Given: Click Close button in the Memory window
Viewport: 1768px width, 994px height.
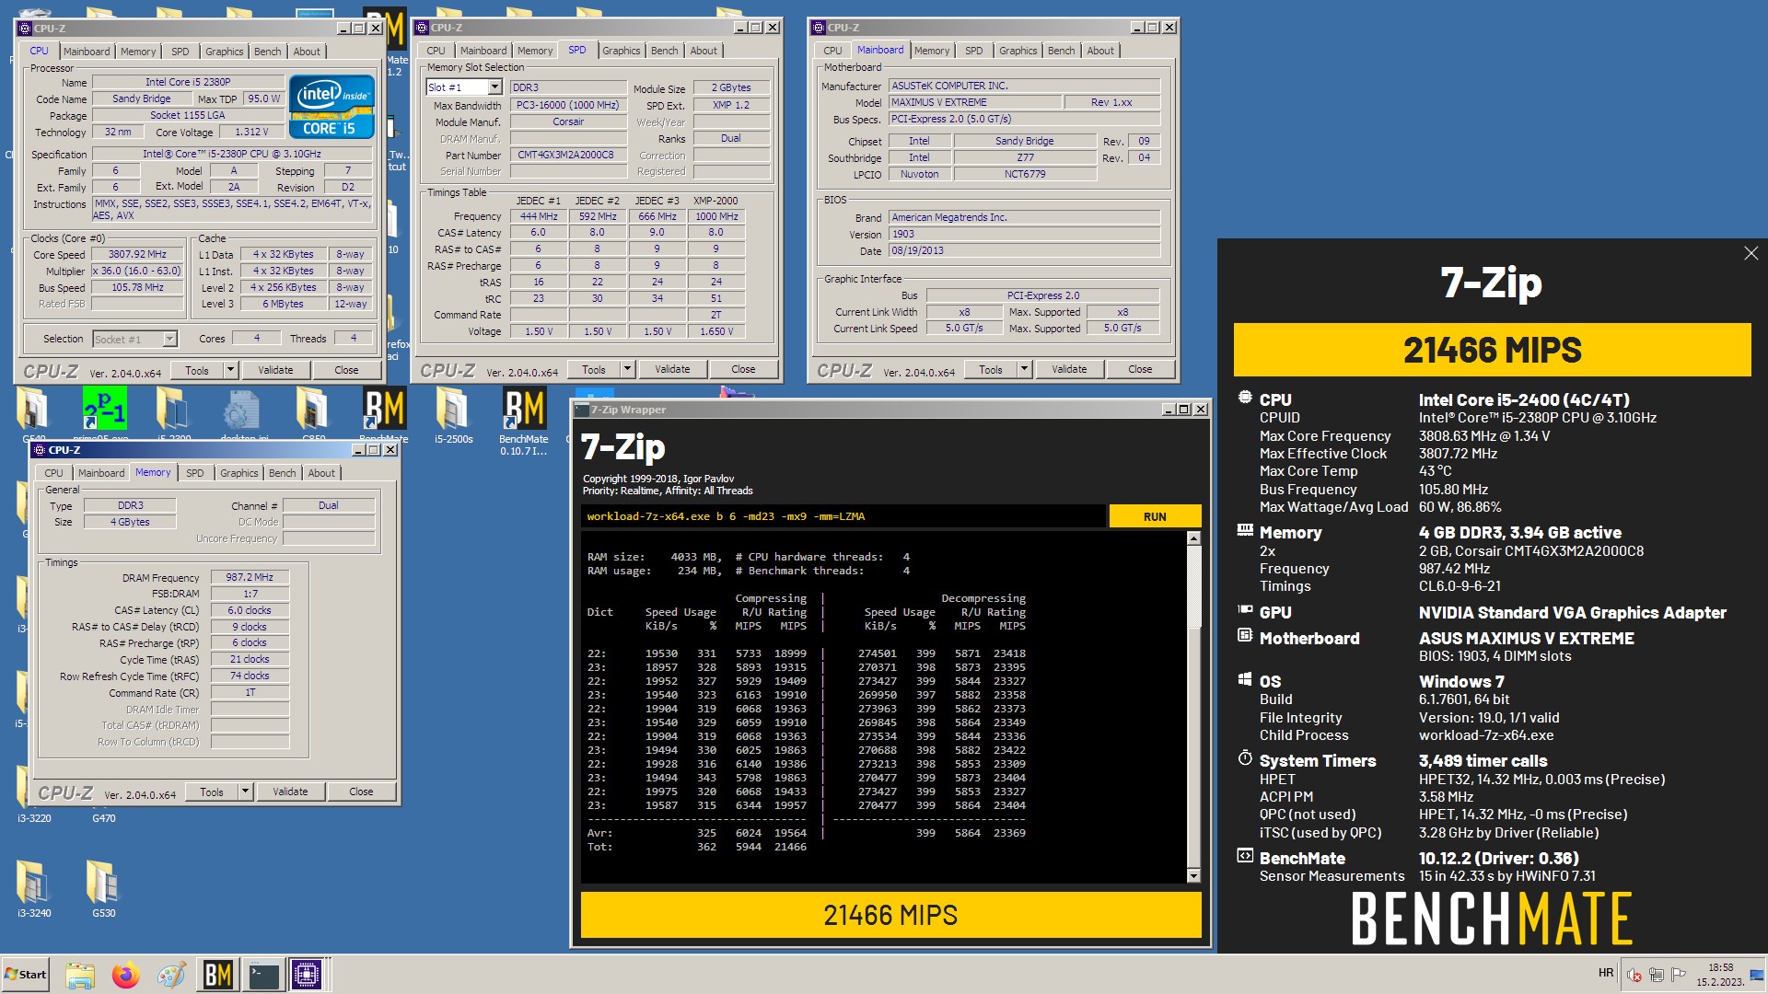Looking at the screenshot, I should 361,792.
